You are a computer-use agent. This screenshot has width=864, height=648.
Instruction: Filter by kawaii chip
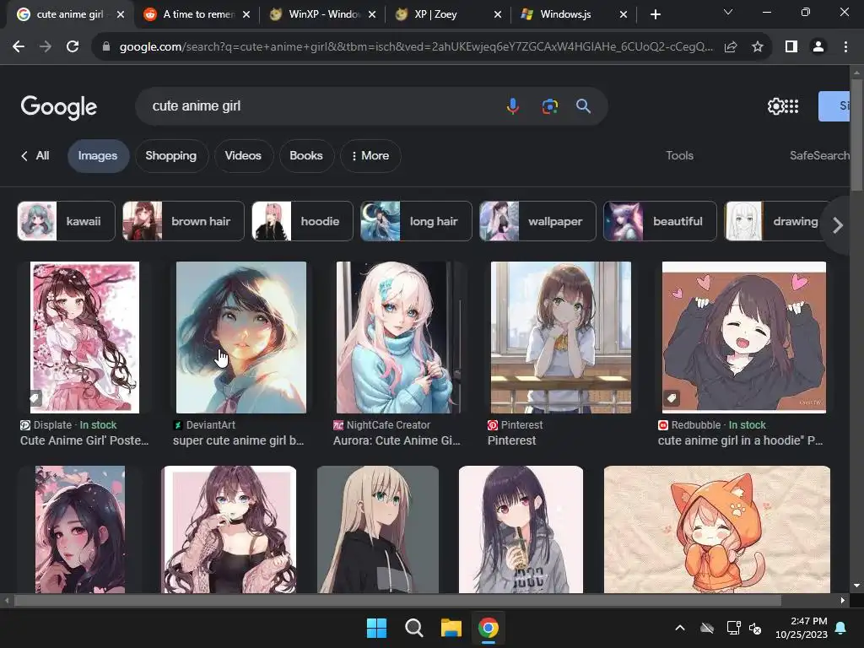(x=66, y=222)
